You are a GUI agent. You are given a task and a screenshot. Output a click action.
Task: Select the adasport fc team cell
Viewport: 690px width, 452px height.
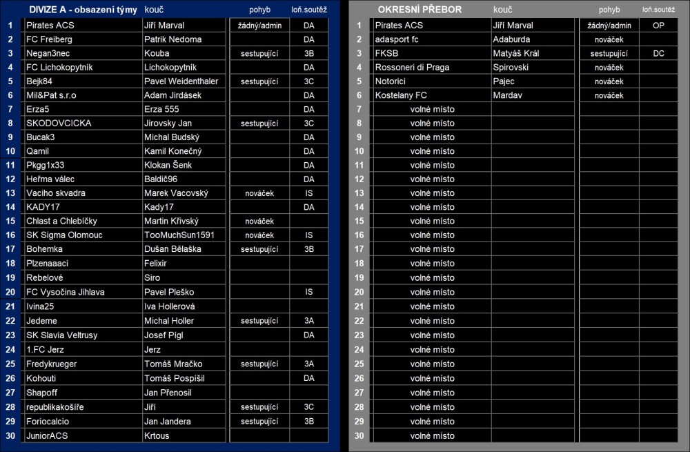click(432, 39)
